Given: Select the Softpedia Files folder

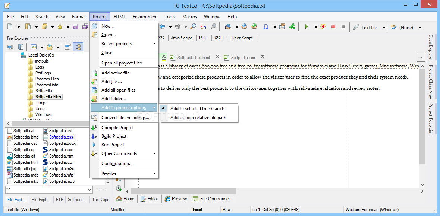Looking at the screenshot, I should (x=48, y=97).
